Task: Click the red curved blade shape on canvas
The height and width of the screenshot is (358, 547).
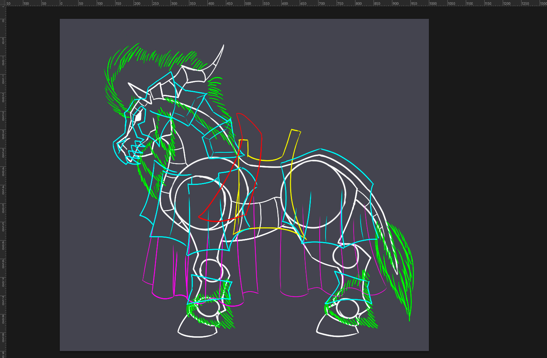Action: [231, 167]
